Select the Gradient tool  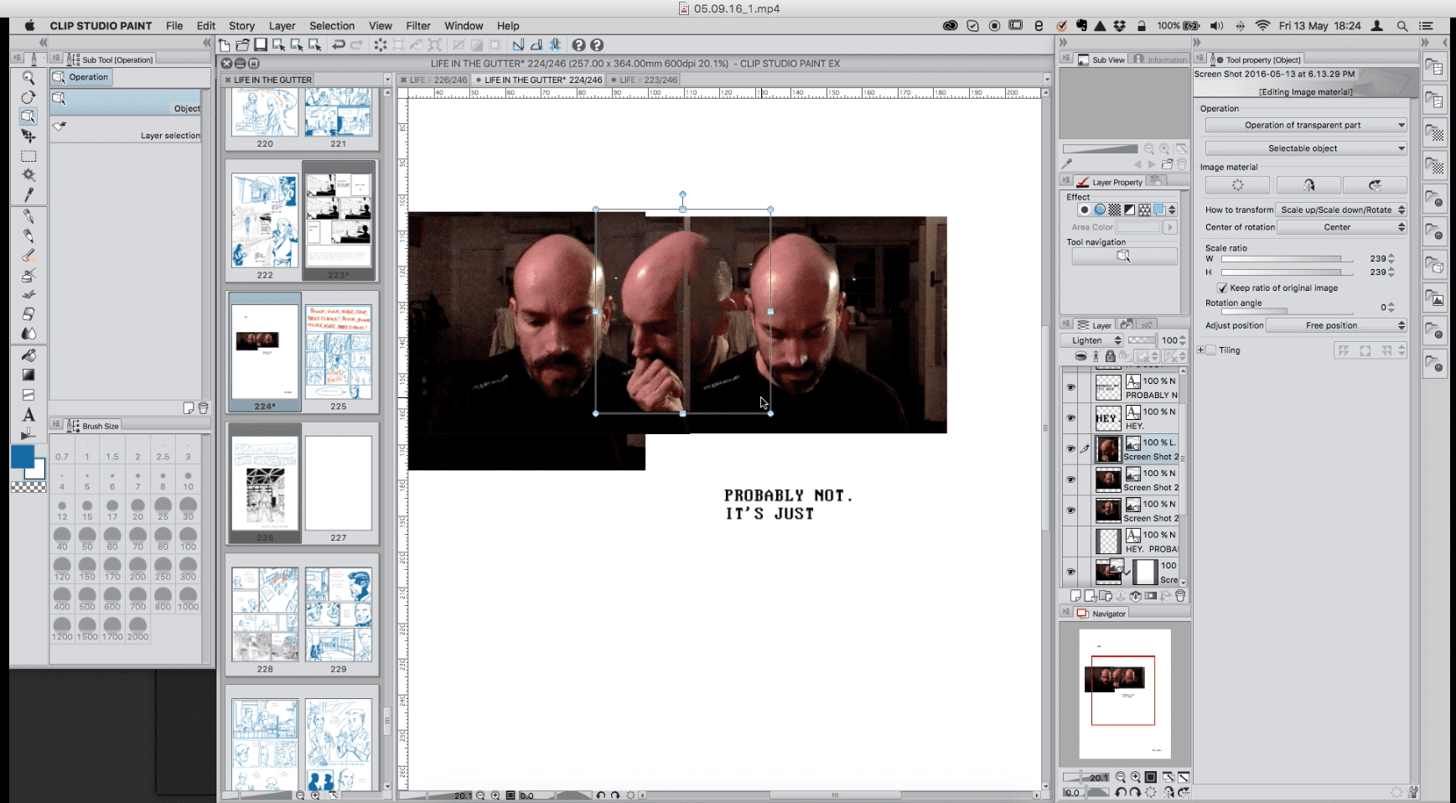tap(28, 375)
